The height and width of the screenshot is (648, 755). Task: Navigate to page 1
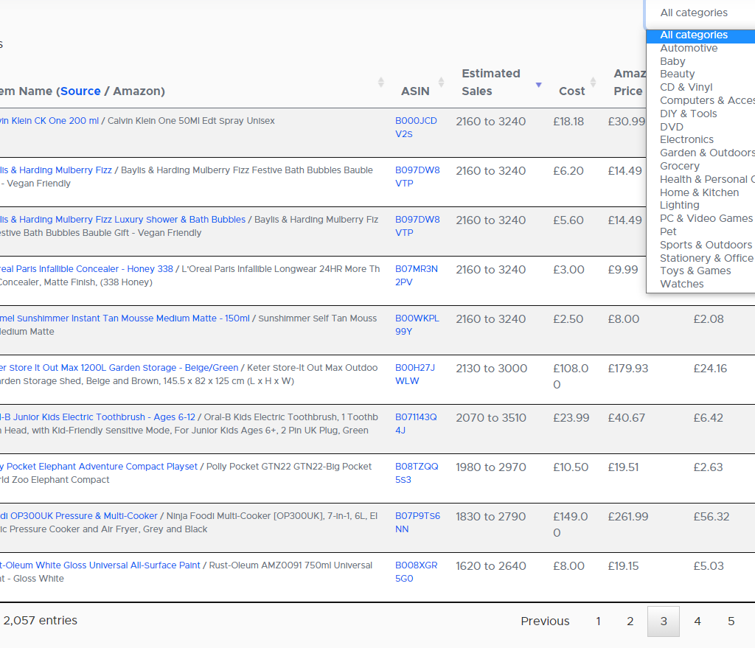(x=598, y=621)
